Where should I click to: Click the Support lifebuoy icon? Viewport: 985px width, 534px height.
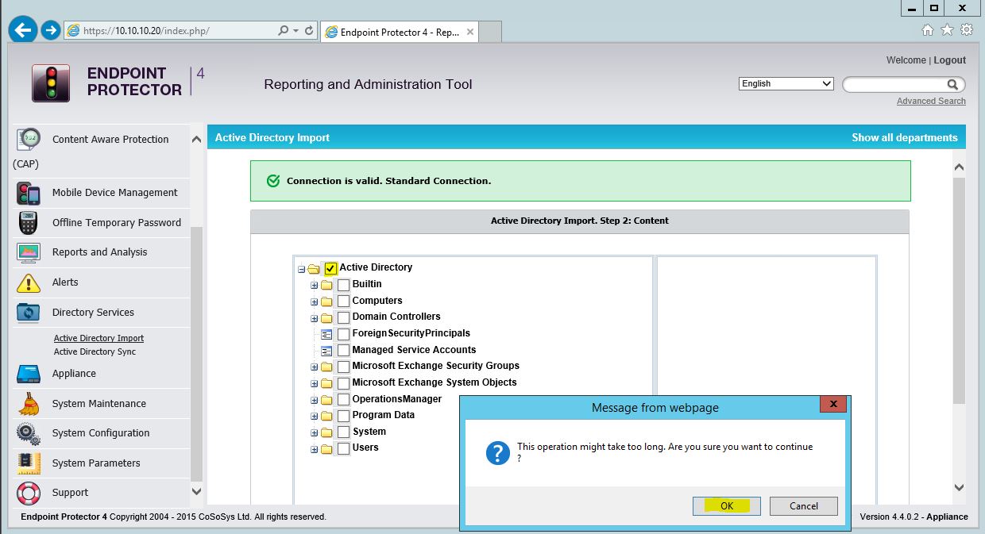(29, 493)
